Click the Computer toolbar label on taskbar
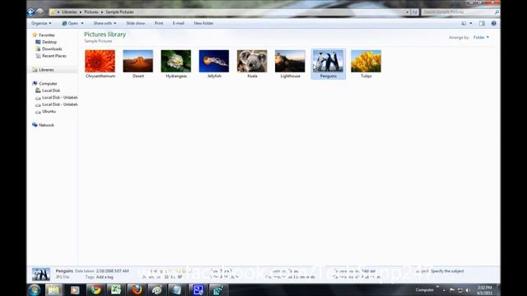 424,290
